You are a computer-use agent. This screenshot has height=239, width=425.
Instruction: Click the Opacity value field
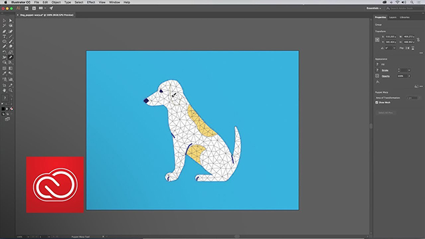(402, 76)
